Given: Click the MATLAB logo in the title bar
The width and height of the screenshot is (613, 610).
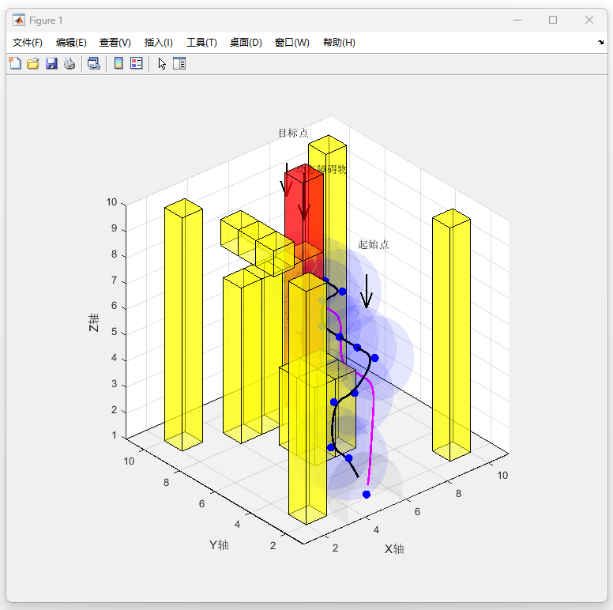Looking at the screenshot, I should click(19, 20).
